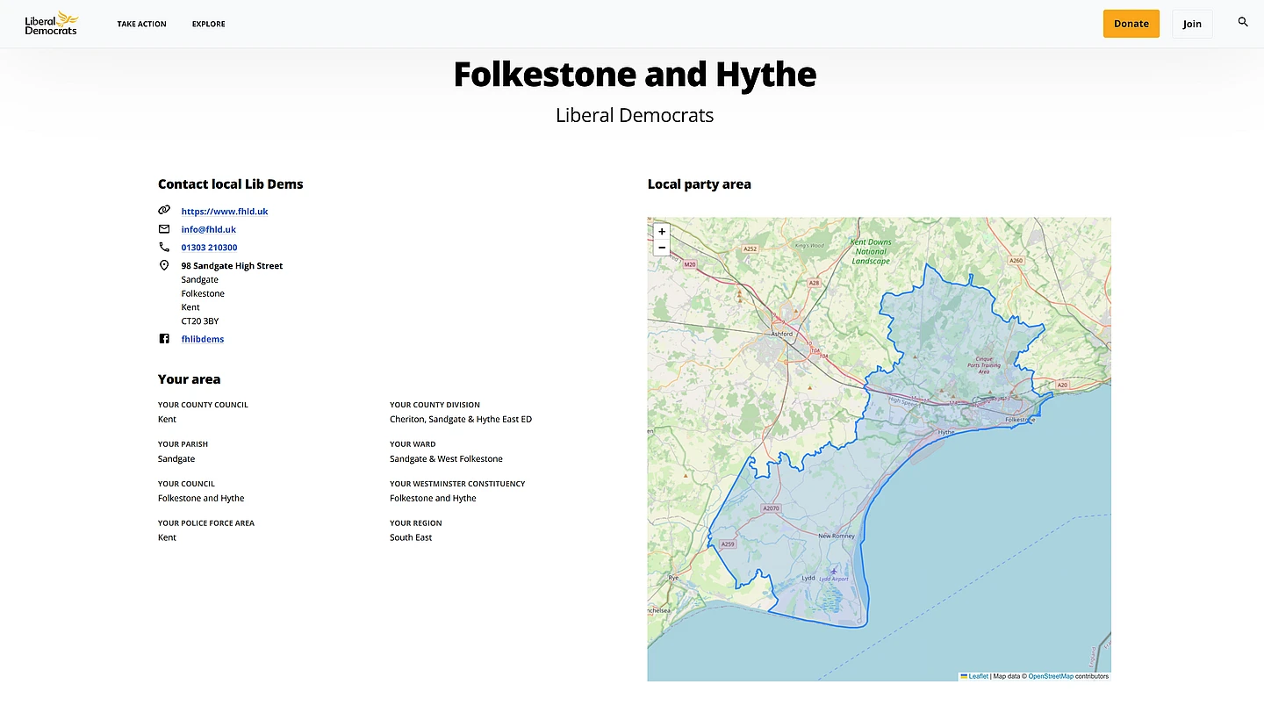The width and height of the screenshot is (1264, 713).
Task: Select the envelope email icon
Action: 164,228
